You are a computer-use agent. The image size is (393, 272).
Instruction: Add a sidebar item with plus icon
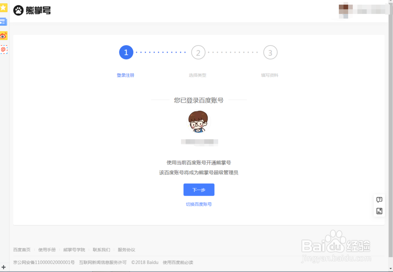pos(4,267)
